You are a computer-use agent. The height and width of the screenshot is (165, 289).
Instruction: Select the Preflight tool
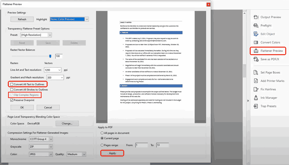[x=265, y=25]
